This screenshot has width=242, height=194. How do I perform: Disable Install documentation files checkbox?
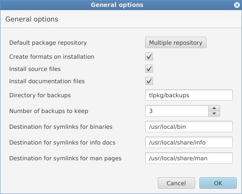149,81
